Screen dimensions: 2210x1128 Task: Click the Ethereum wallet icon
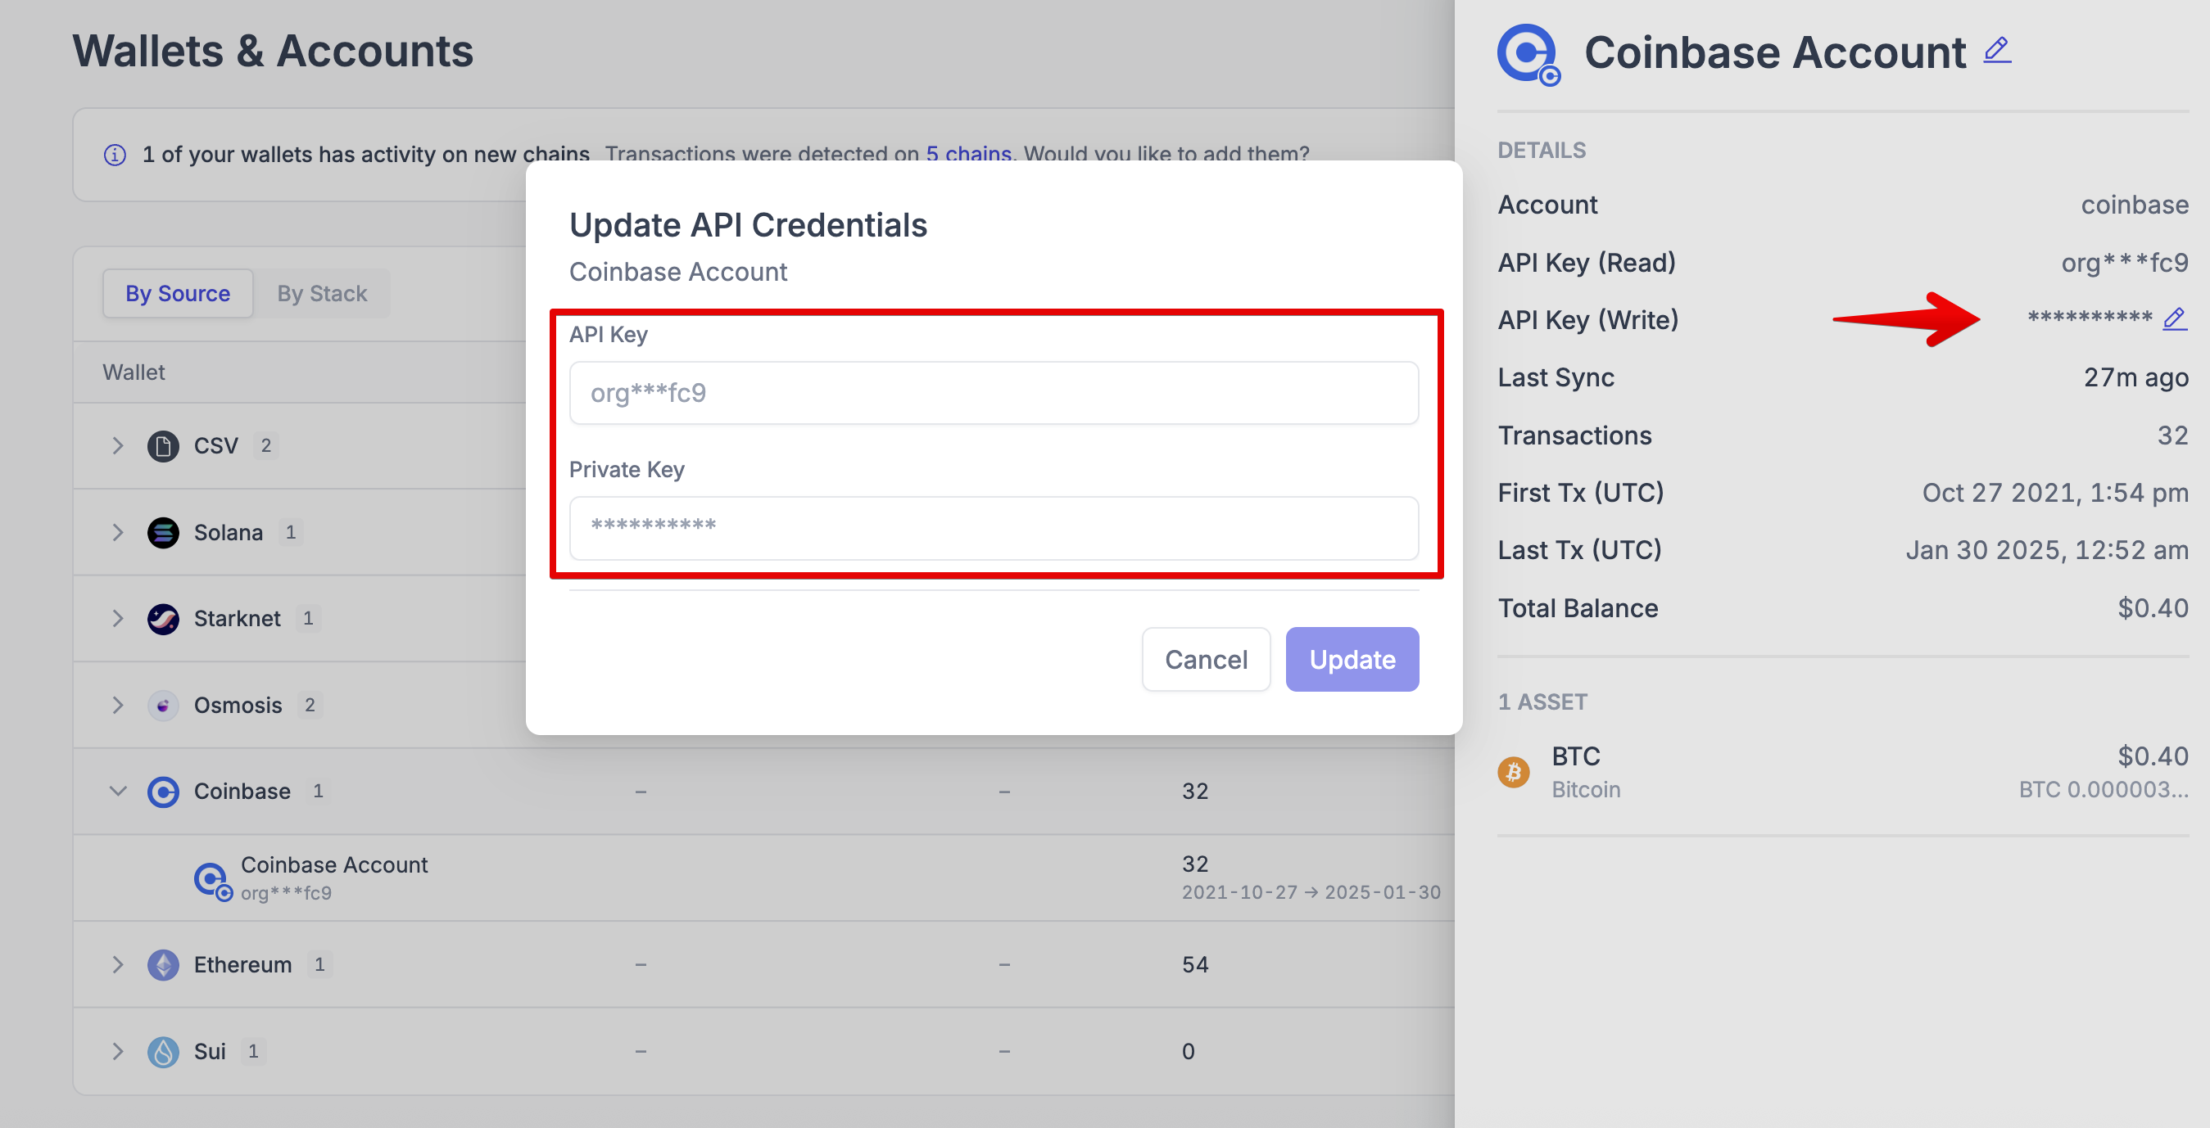tap(163, 964)
